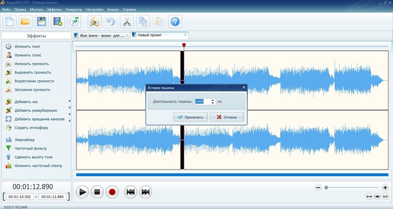Click the selection end time field
The width and height of the screenshot is (393, 209).
click(52, 196)
